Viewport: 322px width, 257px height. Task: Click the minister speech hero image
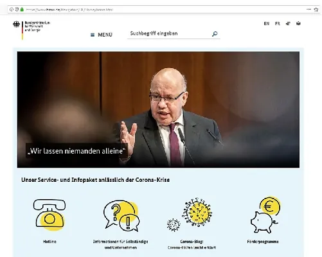158,109
